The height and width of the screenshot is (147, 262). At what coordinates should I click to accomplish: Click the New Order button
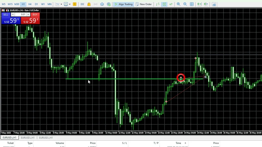144,4
